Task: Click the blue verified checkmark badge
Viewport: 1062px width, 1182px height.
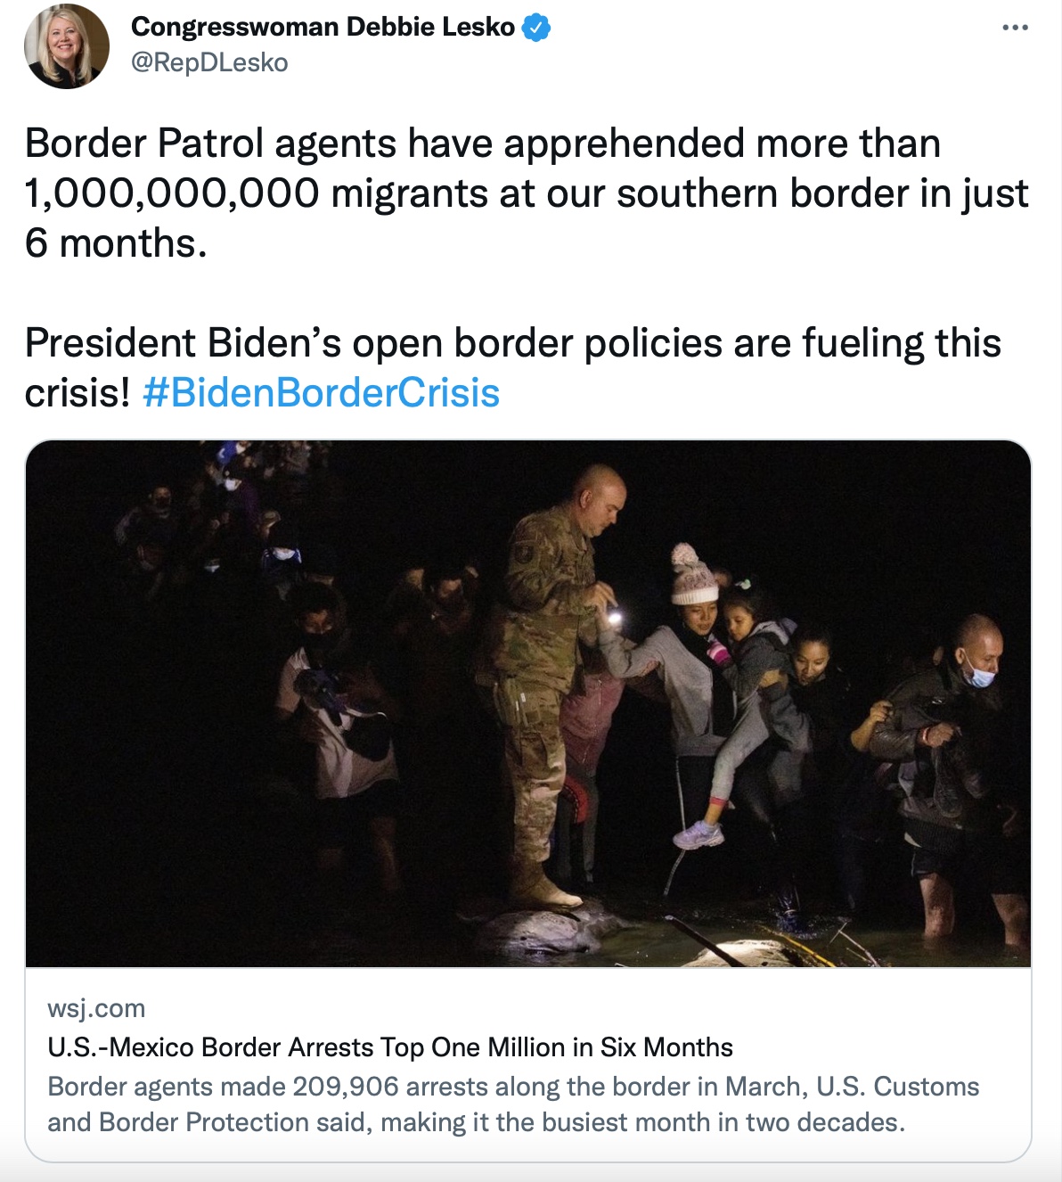Action: [535, 28]
